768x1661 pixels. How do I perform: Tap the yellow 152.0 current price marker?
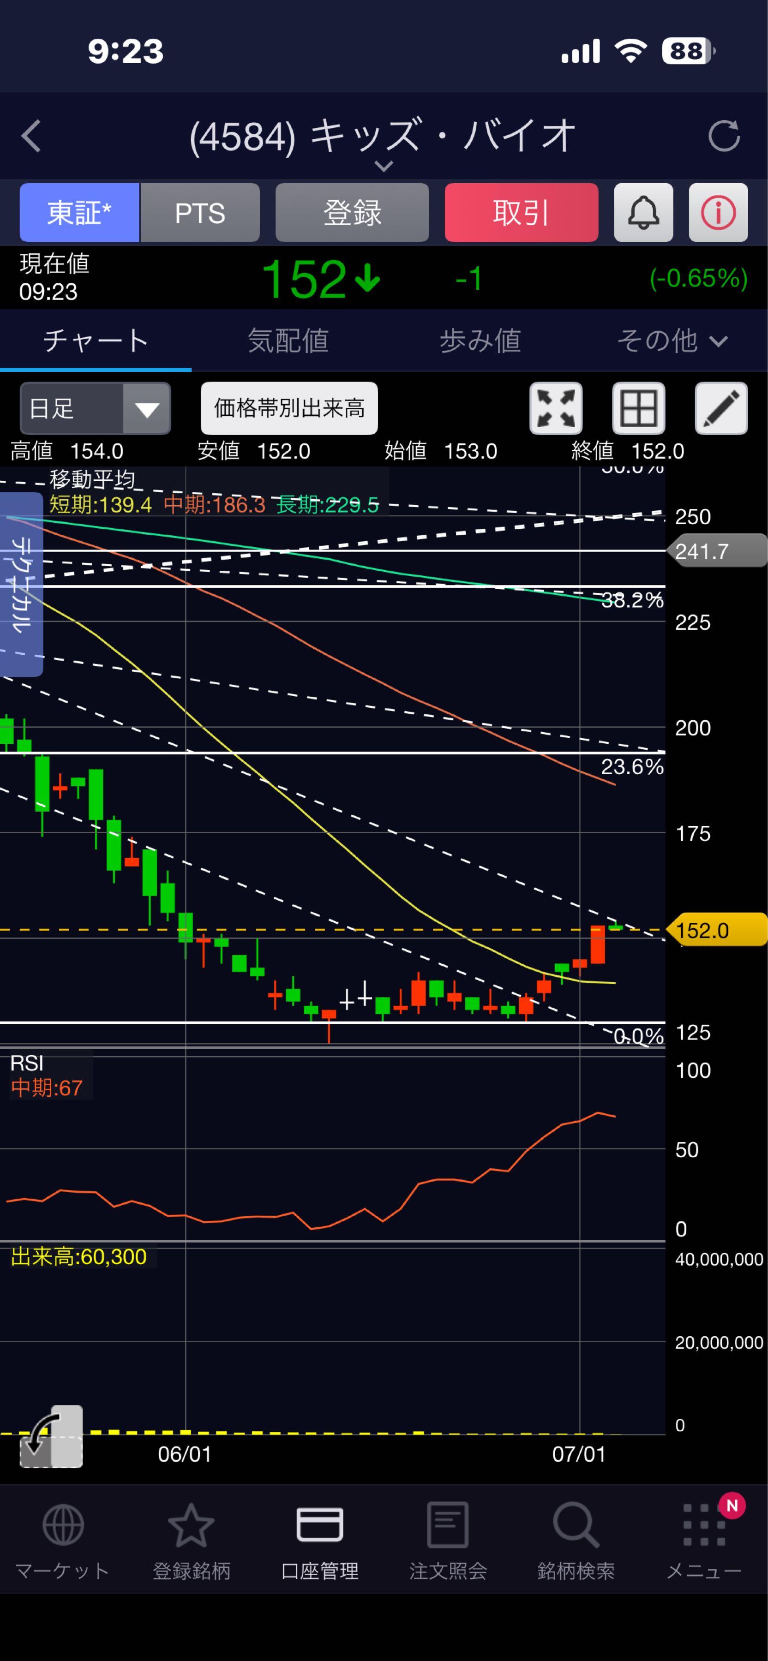717,931
